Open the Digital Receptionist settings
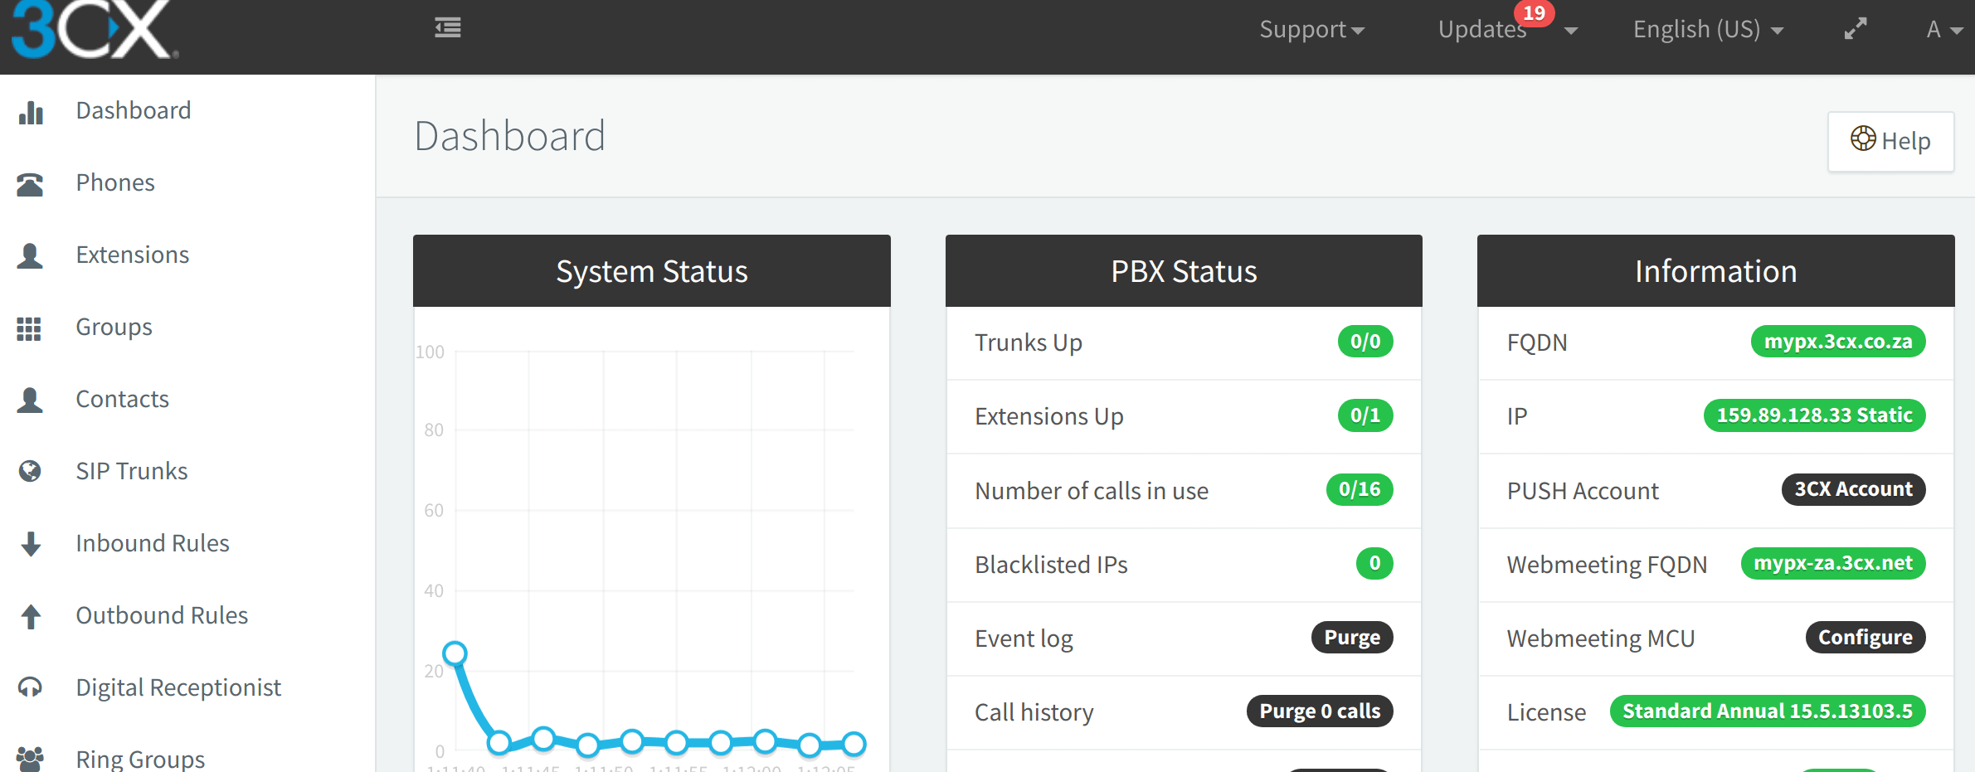The image size is (1975, 772). (x=178, y=687)
